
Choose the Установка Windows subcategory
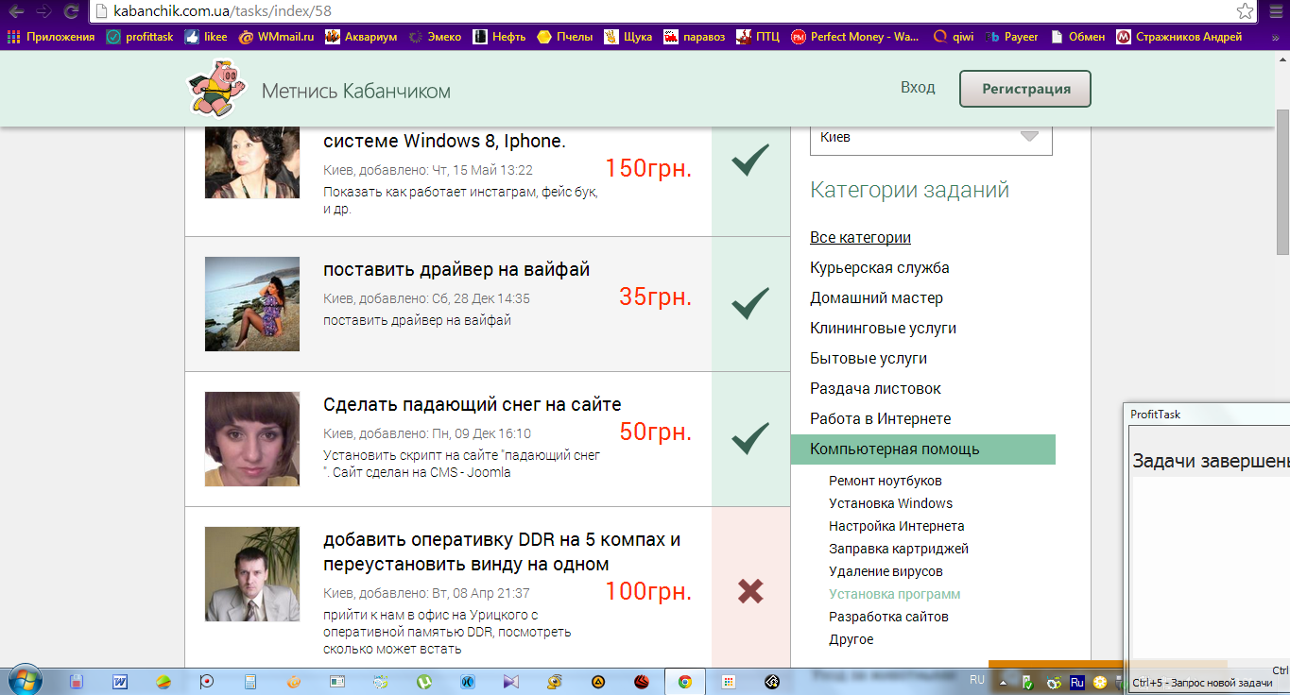coord(890,503)
